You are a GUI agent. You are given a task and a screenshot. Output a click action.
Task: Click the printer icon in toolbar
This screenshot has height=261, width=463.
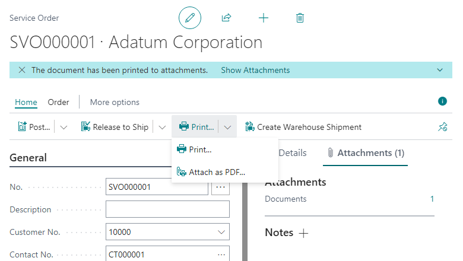click(x=183, y=126)
